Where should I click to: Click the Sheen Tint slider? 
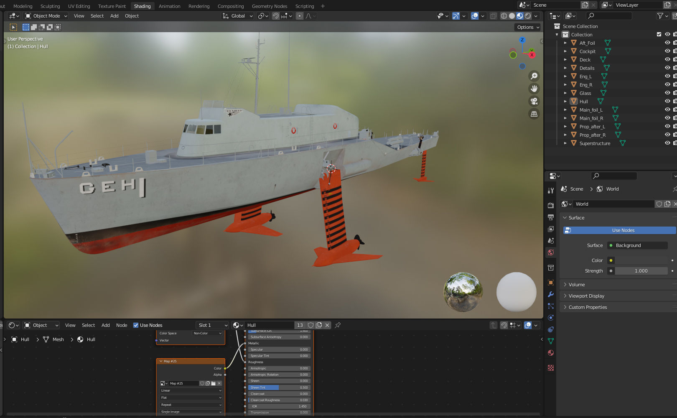[279, 387]
